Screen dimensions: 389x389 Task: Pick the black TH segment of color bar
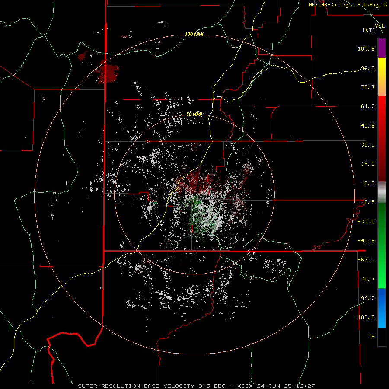click(x=382, y=337)
